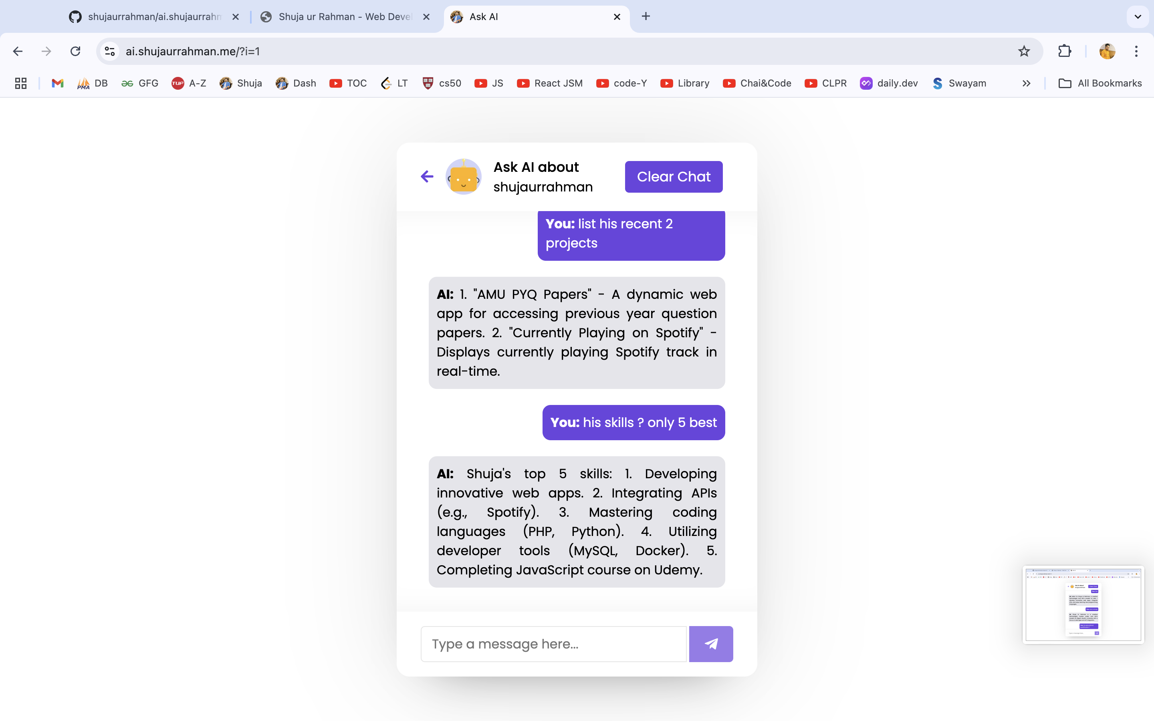The image size is (1154, 721).
Task: Click the screenshot preview thumbnail
Action: tap(1083, 605)
